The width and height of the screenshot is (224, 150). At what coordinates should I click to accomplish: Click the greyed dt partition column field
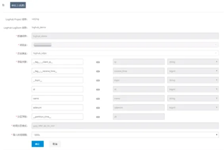tap(139, 117)
